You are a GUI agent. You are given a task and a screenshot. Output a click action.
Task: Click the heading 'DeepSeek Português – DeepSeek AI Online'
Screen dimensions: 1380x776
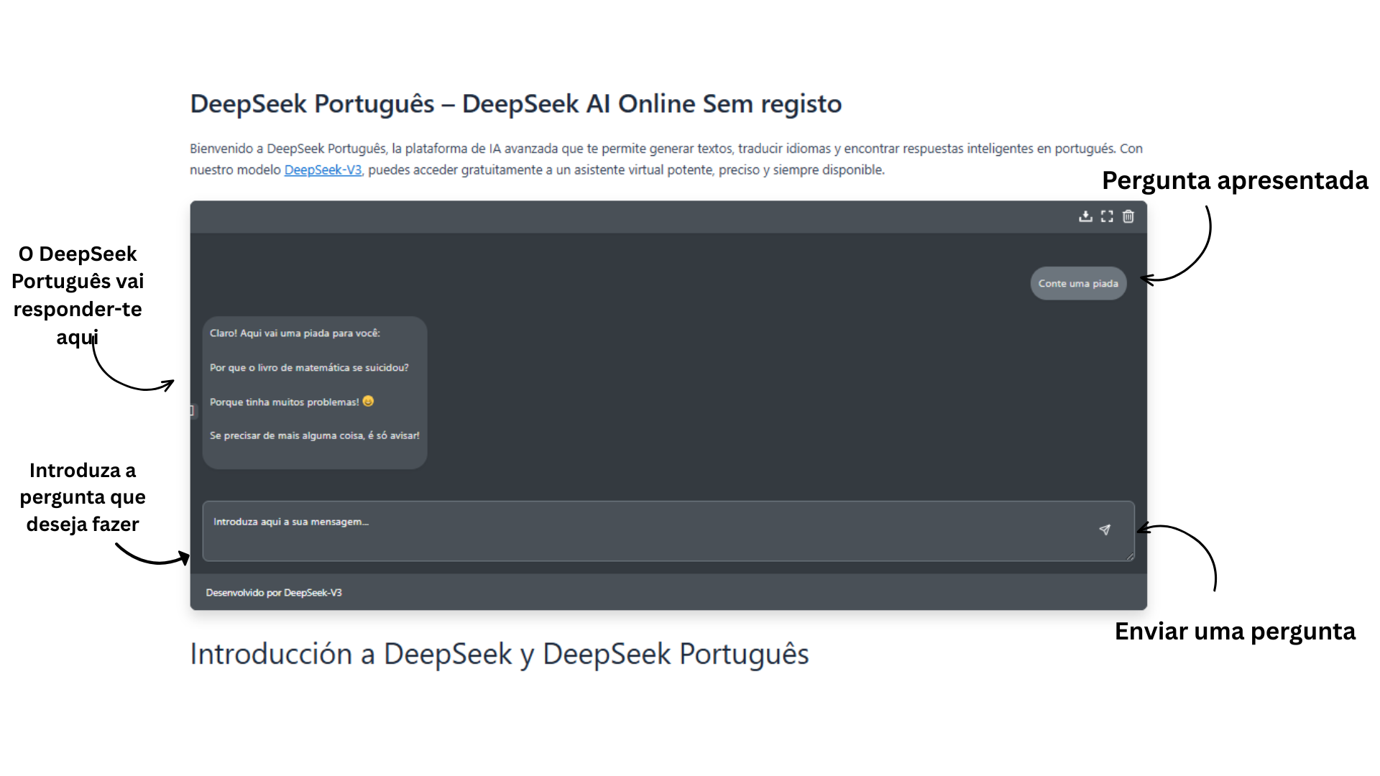(515, 103)
